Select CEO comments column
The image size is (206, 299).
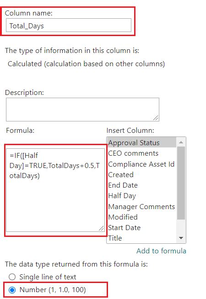pyautogui.click(x=141, y=153)
